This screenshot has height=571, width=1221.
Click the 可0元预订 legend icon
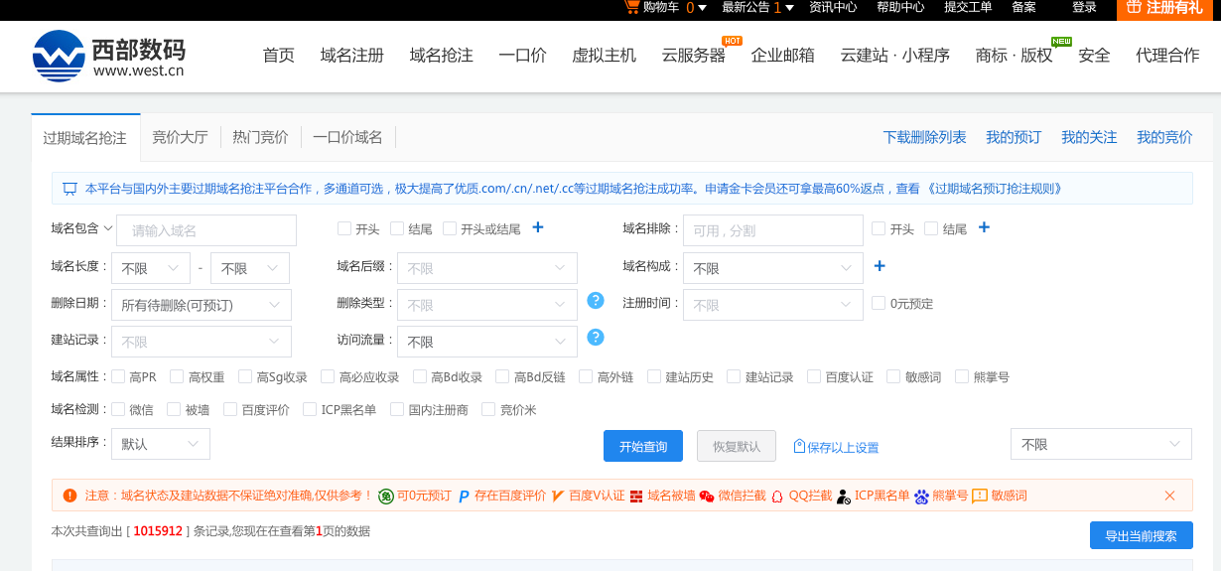pyautogui.click(x=385, y=496)
